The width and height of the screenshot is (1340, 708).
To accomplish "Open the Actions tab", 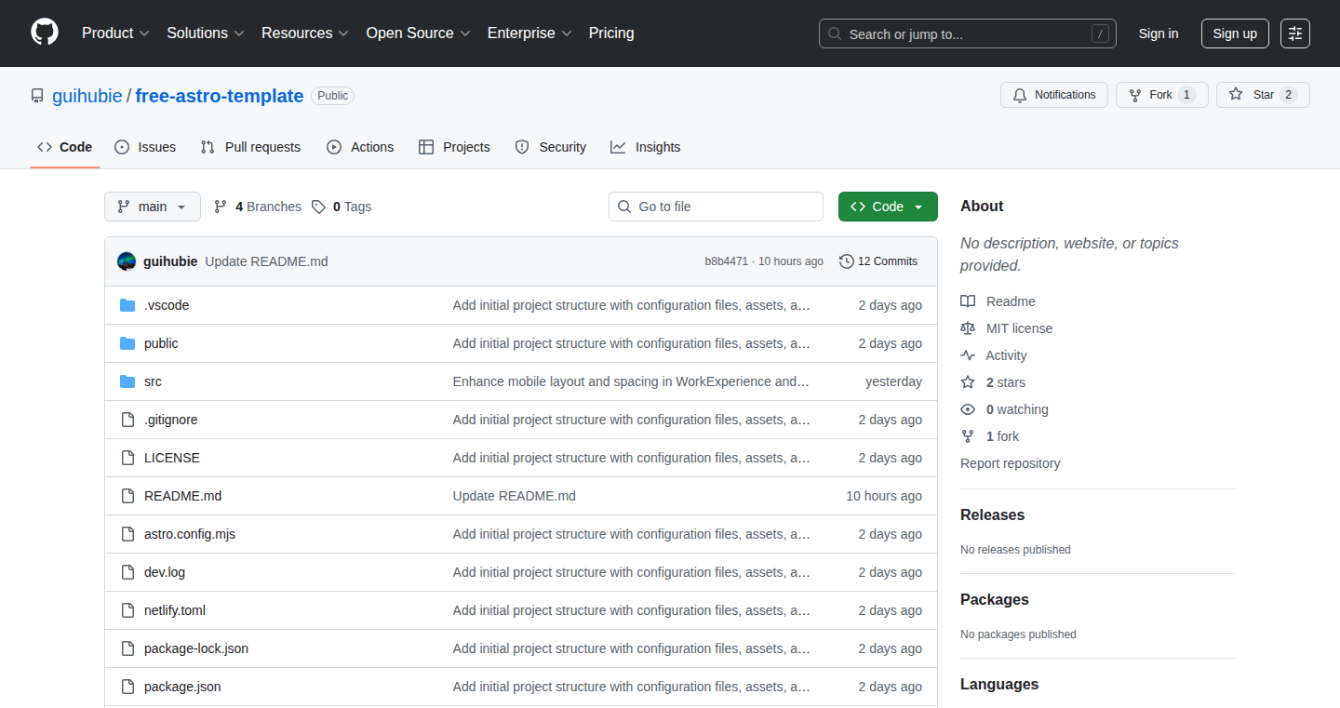I will (360, 147).
